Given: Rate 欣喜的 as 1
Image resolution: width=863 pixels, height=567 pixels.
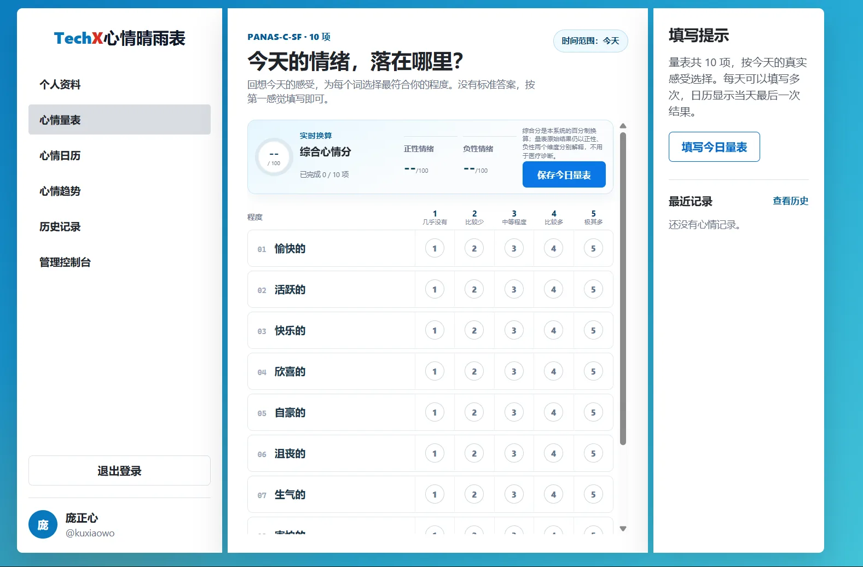Looking at the screenshot, I should 435,371.
